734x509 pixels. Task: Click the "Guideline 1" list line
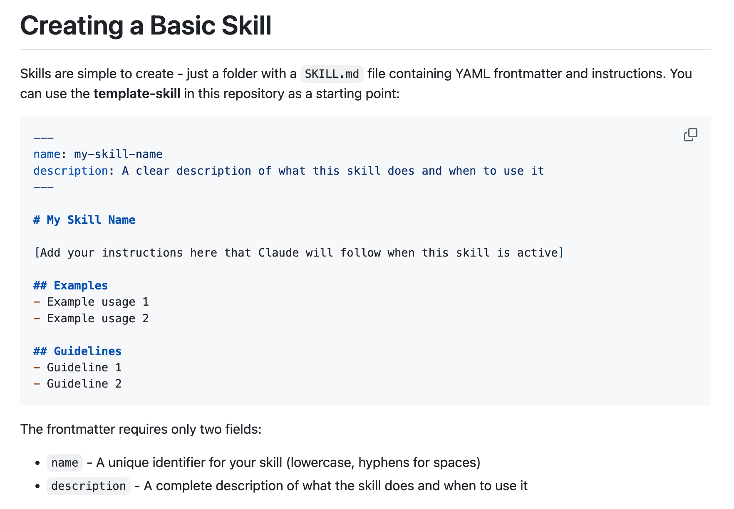pyautogui.click(x=84, y=368)
